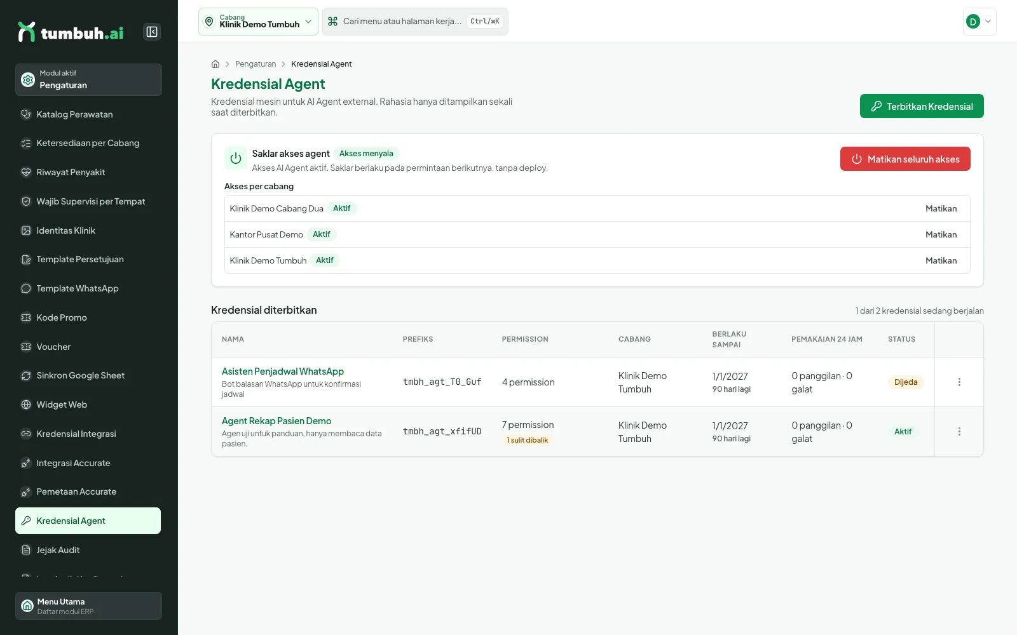Open the Katalog Perawatan menu
The width and height of the screenshot is (1017, 635).
point(88,114)
